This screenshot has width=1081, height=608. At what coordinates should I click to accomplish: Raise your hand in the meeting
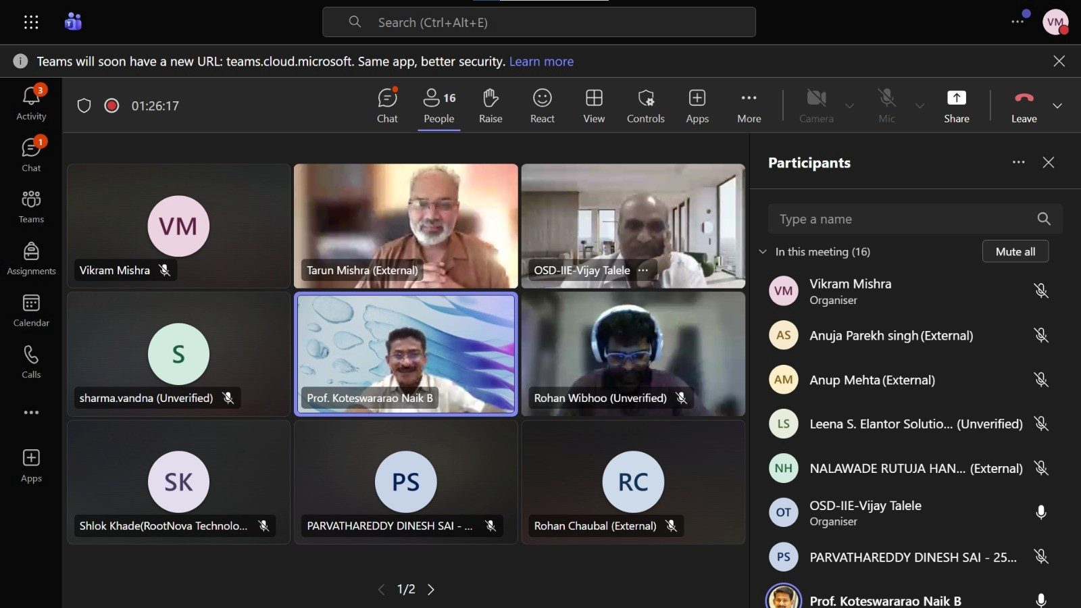pyautogui.click(x=491, y=105)
